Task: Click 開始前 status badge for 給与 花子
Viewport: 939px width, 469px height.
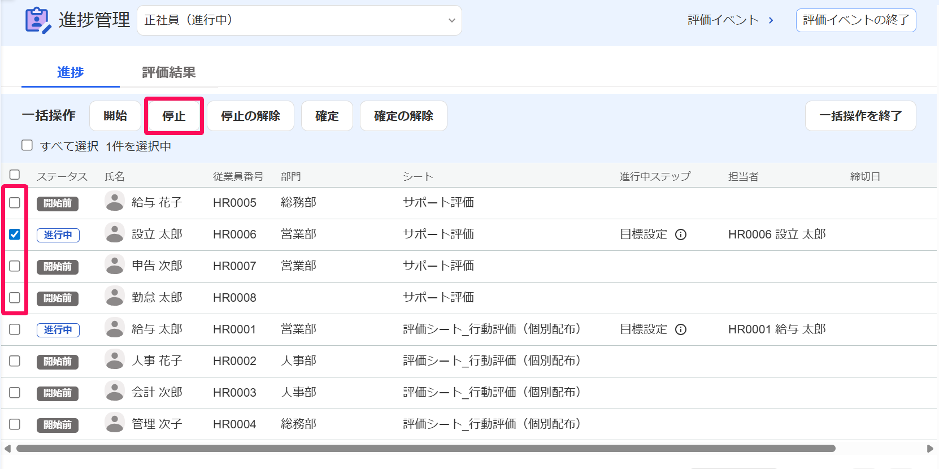Action: [x=58, y=203]
